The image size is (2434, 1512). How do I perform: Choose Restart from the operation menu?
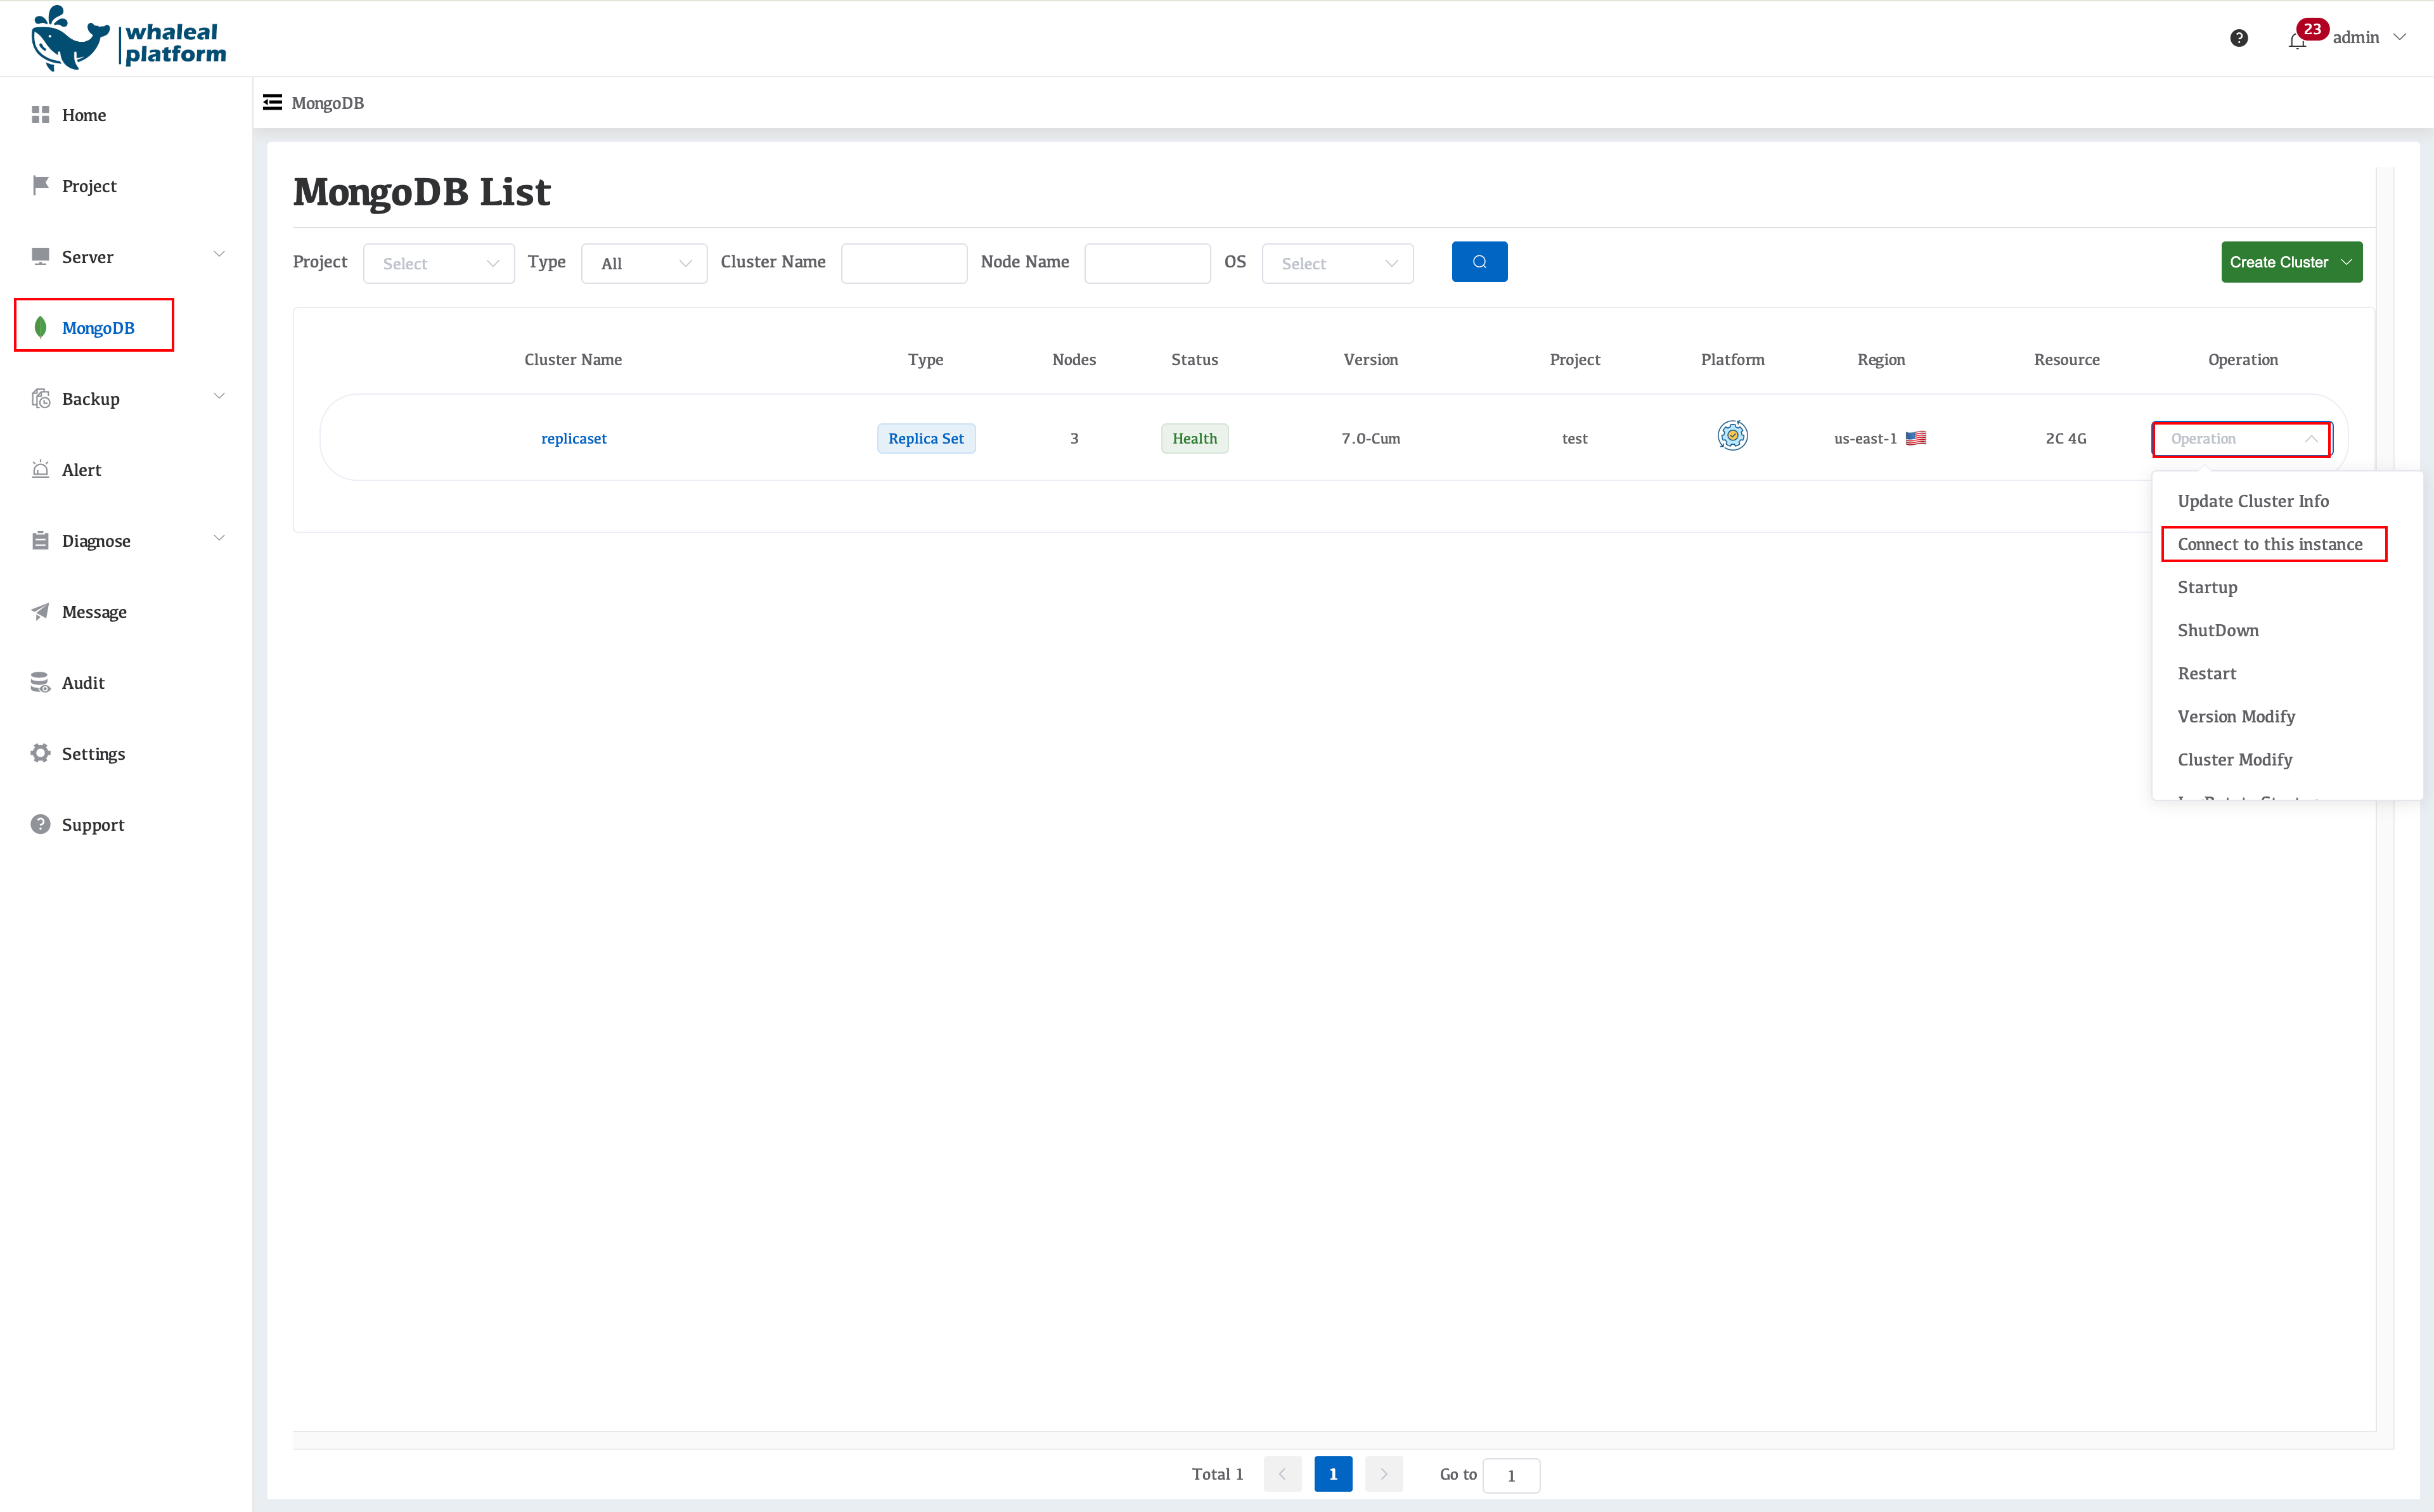point(2206,673)
